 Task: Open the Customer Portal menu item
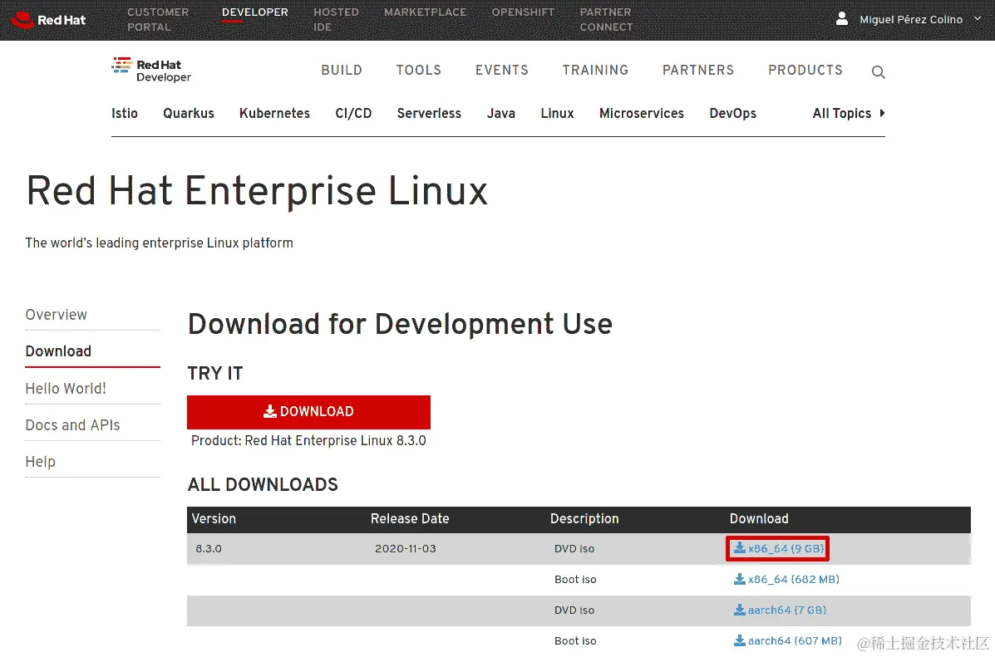point(158,18)
